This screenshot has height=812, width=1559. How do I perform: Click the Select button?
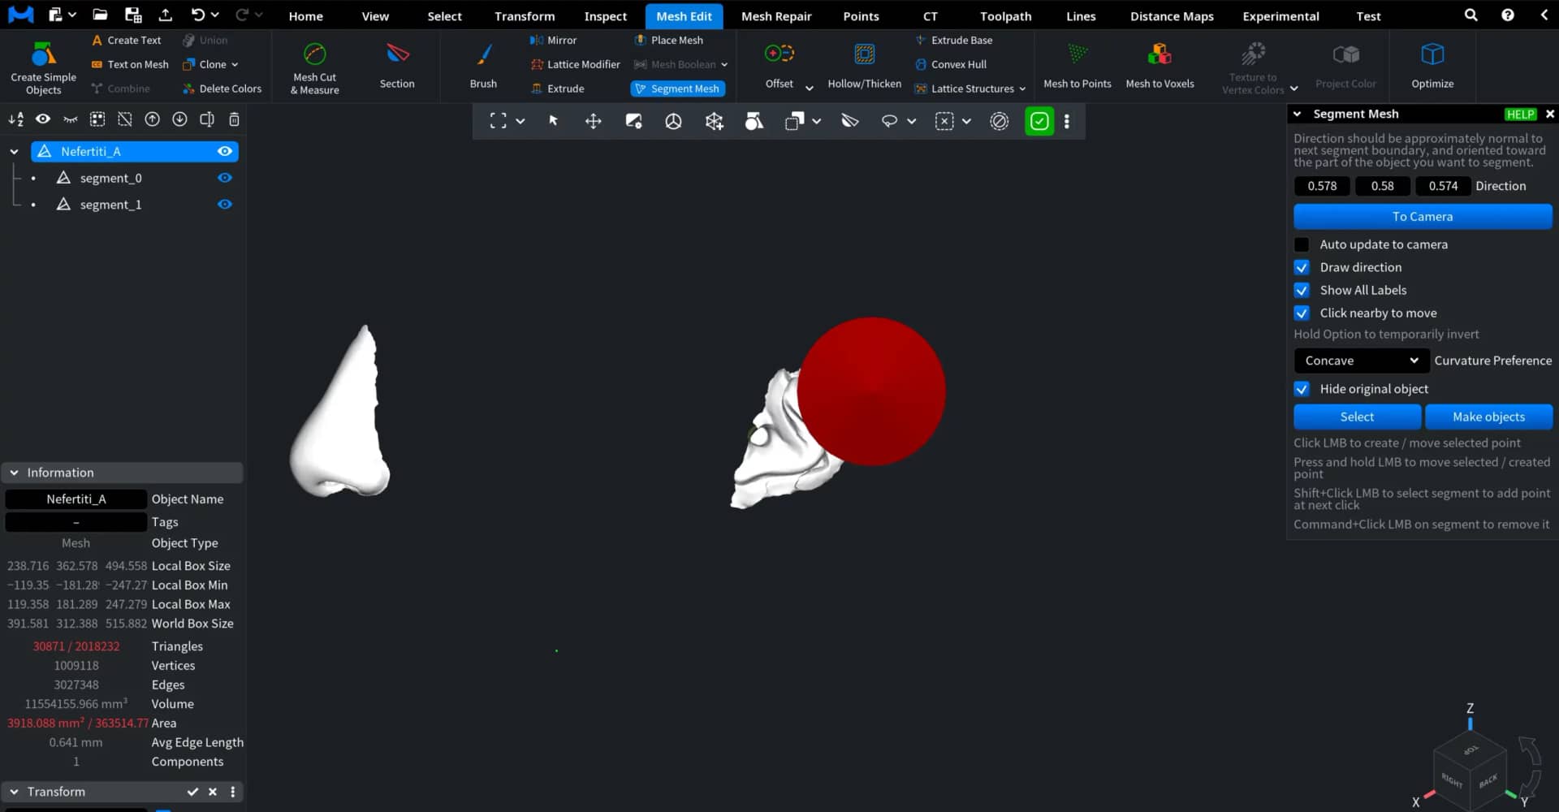[1357, 417]
